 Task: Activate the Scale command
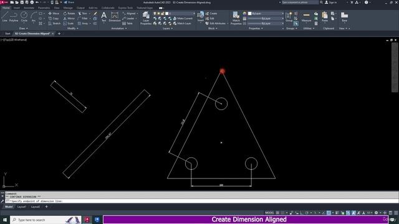[x=69, y=24]
